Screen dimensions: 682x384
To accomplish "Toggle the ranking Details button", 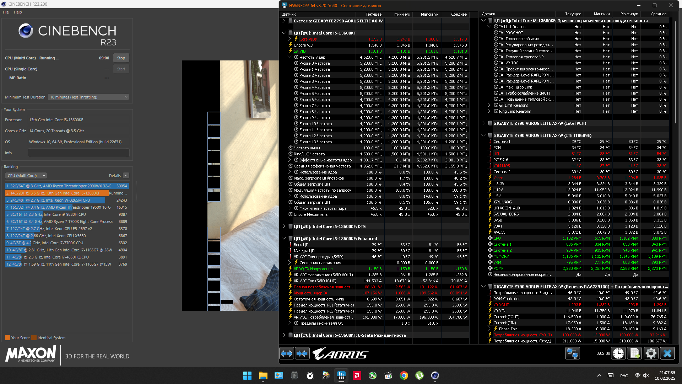I will pos(126,176).
